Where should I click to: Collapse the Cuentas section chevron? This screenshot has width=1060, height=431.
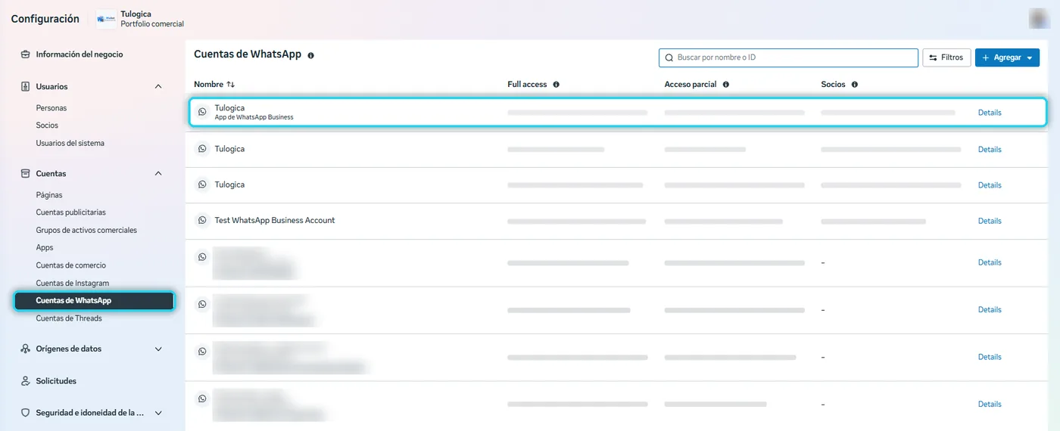[x=158, y=174]
